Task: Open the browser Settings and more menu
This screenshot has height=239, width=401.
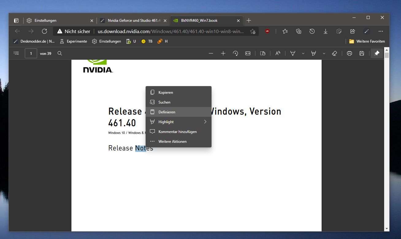Action: 381,31
